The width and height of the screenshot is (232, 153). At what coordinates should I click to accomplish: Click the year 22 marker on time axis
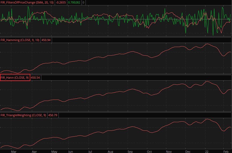(207, 151)
